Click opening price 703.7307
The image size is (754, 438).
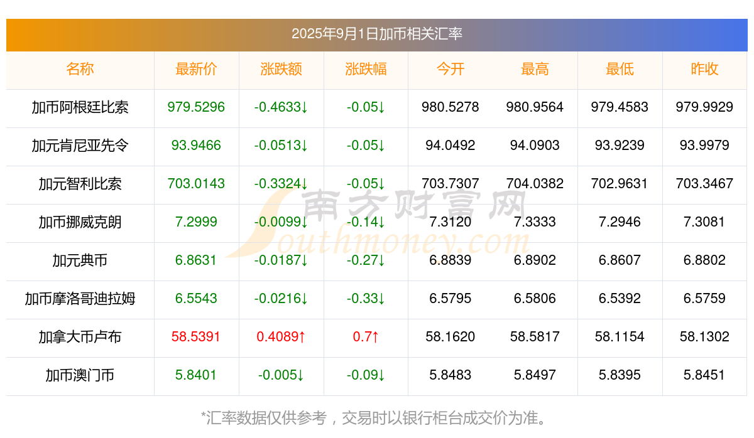[x=451, y=184]
